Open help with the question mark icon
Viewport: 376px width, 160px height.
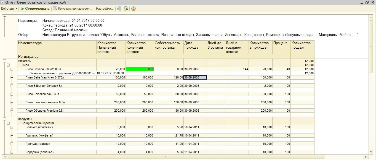[x=134, y=9]
